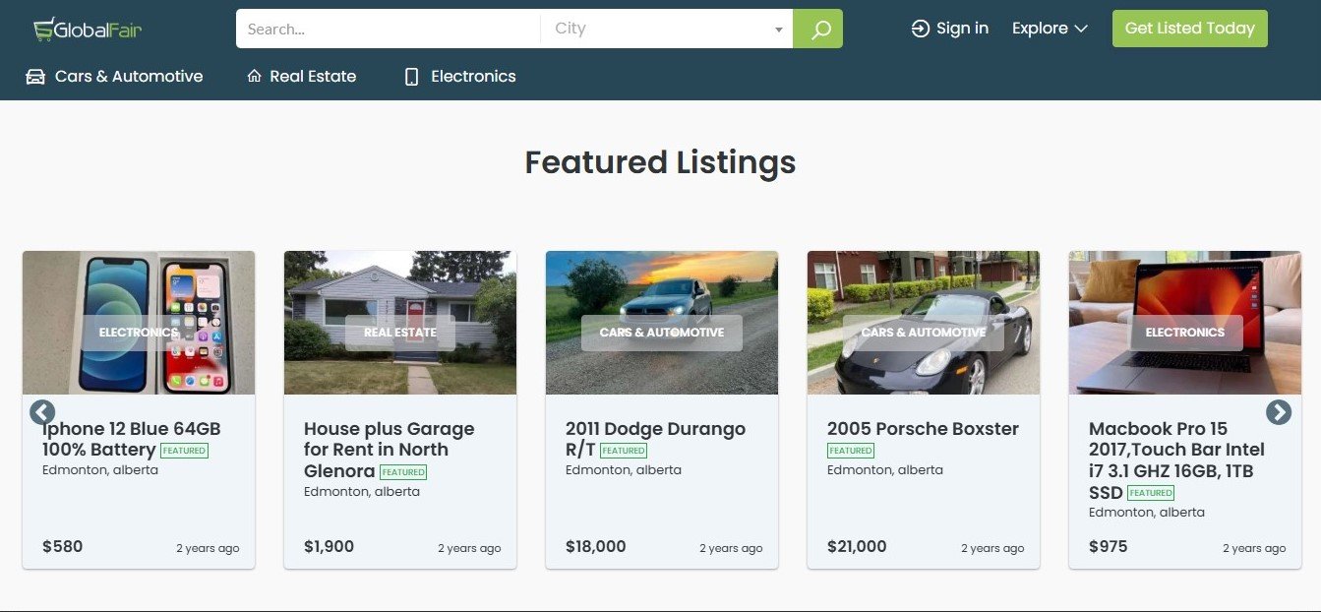Click the green search magnifier button
This screenshot has height=612, width=1321.
coord(817,30)
